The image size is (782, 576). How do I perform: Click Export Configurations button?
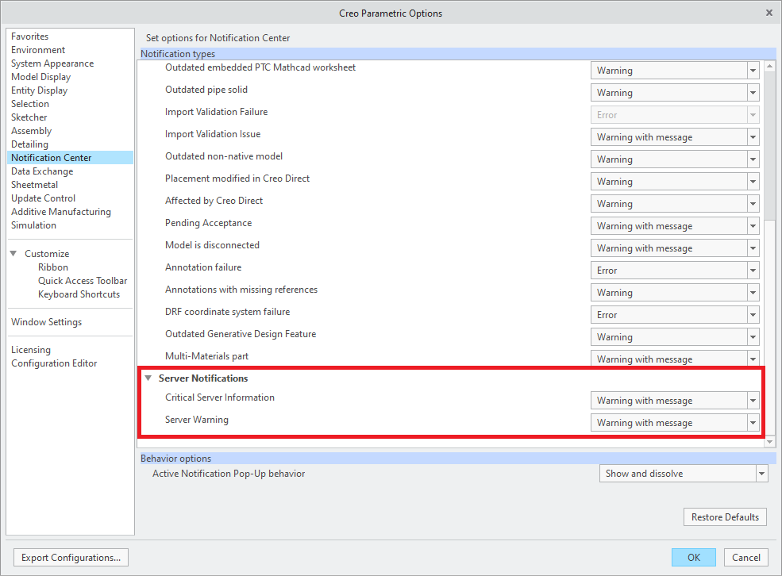(71, 558)
